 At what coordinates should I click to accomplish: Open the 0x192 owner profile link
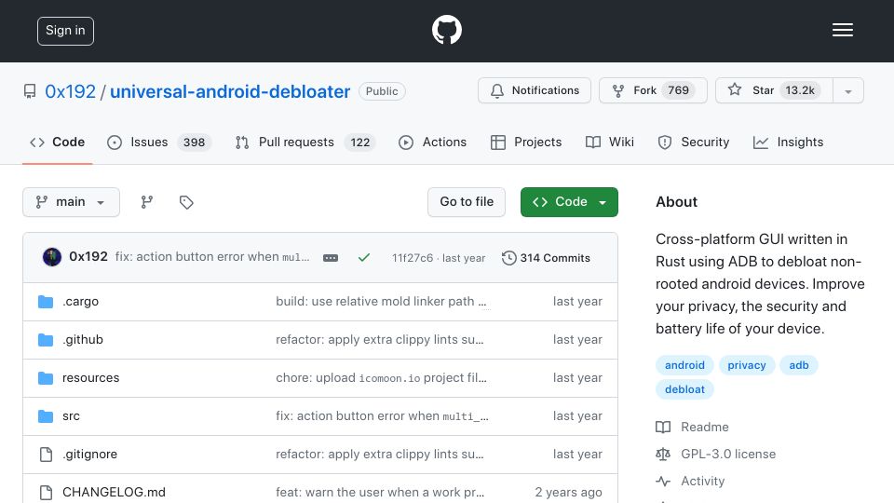tap(70, 91)
